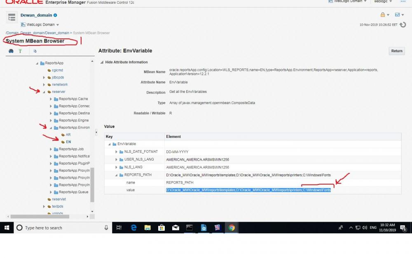Select the AR MBean in the tree

[x=68, y=135]
